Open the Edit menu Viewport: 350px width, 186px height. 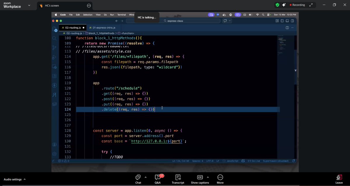tap(78, 15)
